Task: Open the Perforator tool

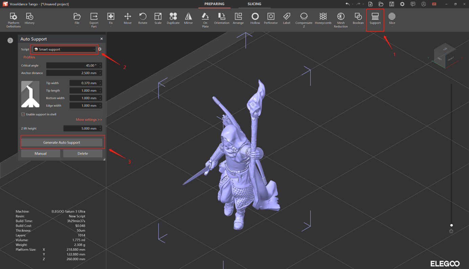Action: tap(271, 19)
